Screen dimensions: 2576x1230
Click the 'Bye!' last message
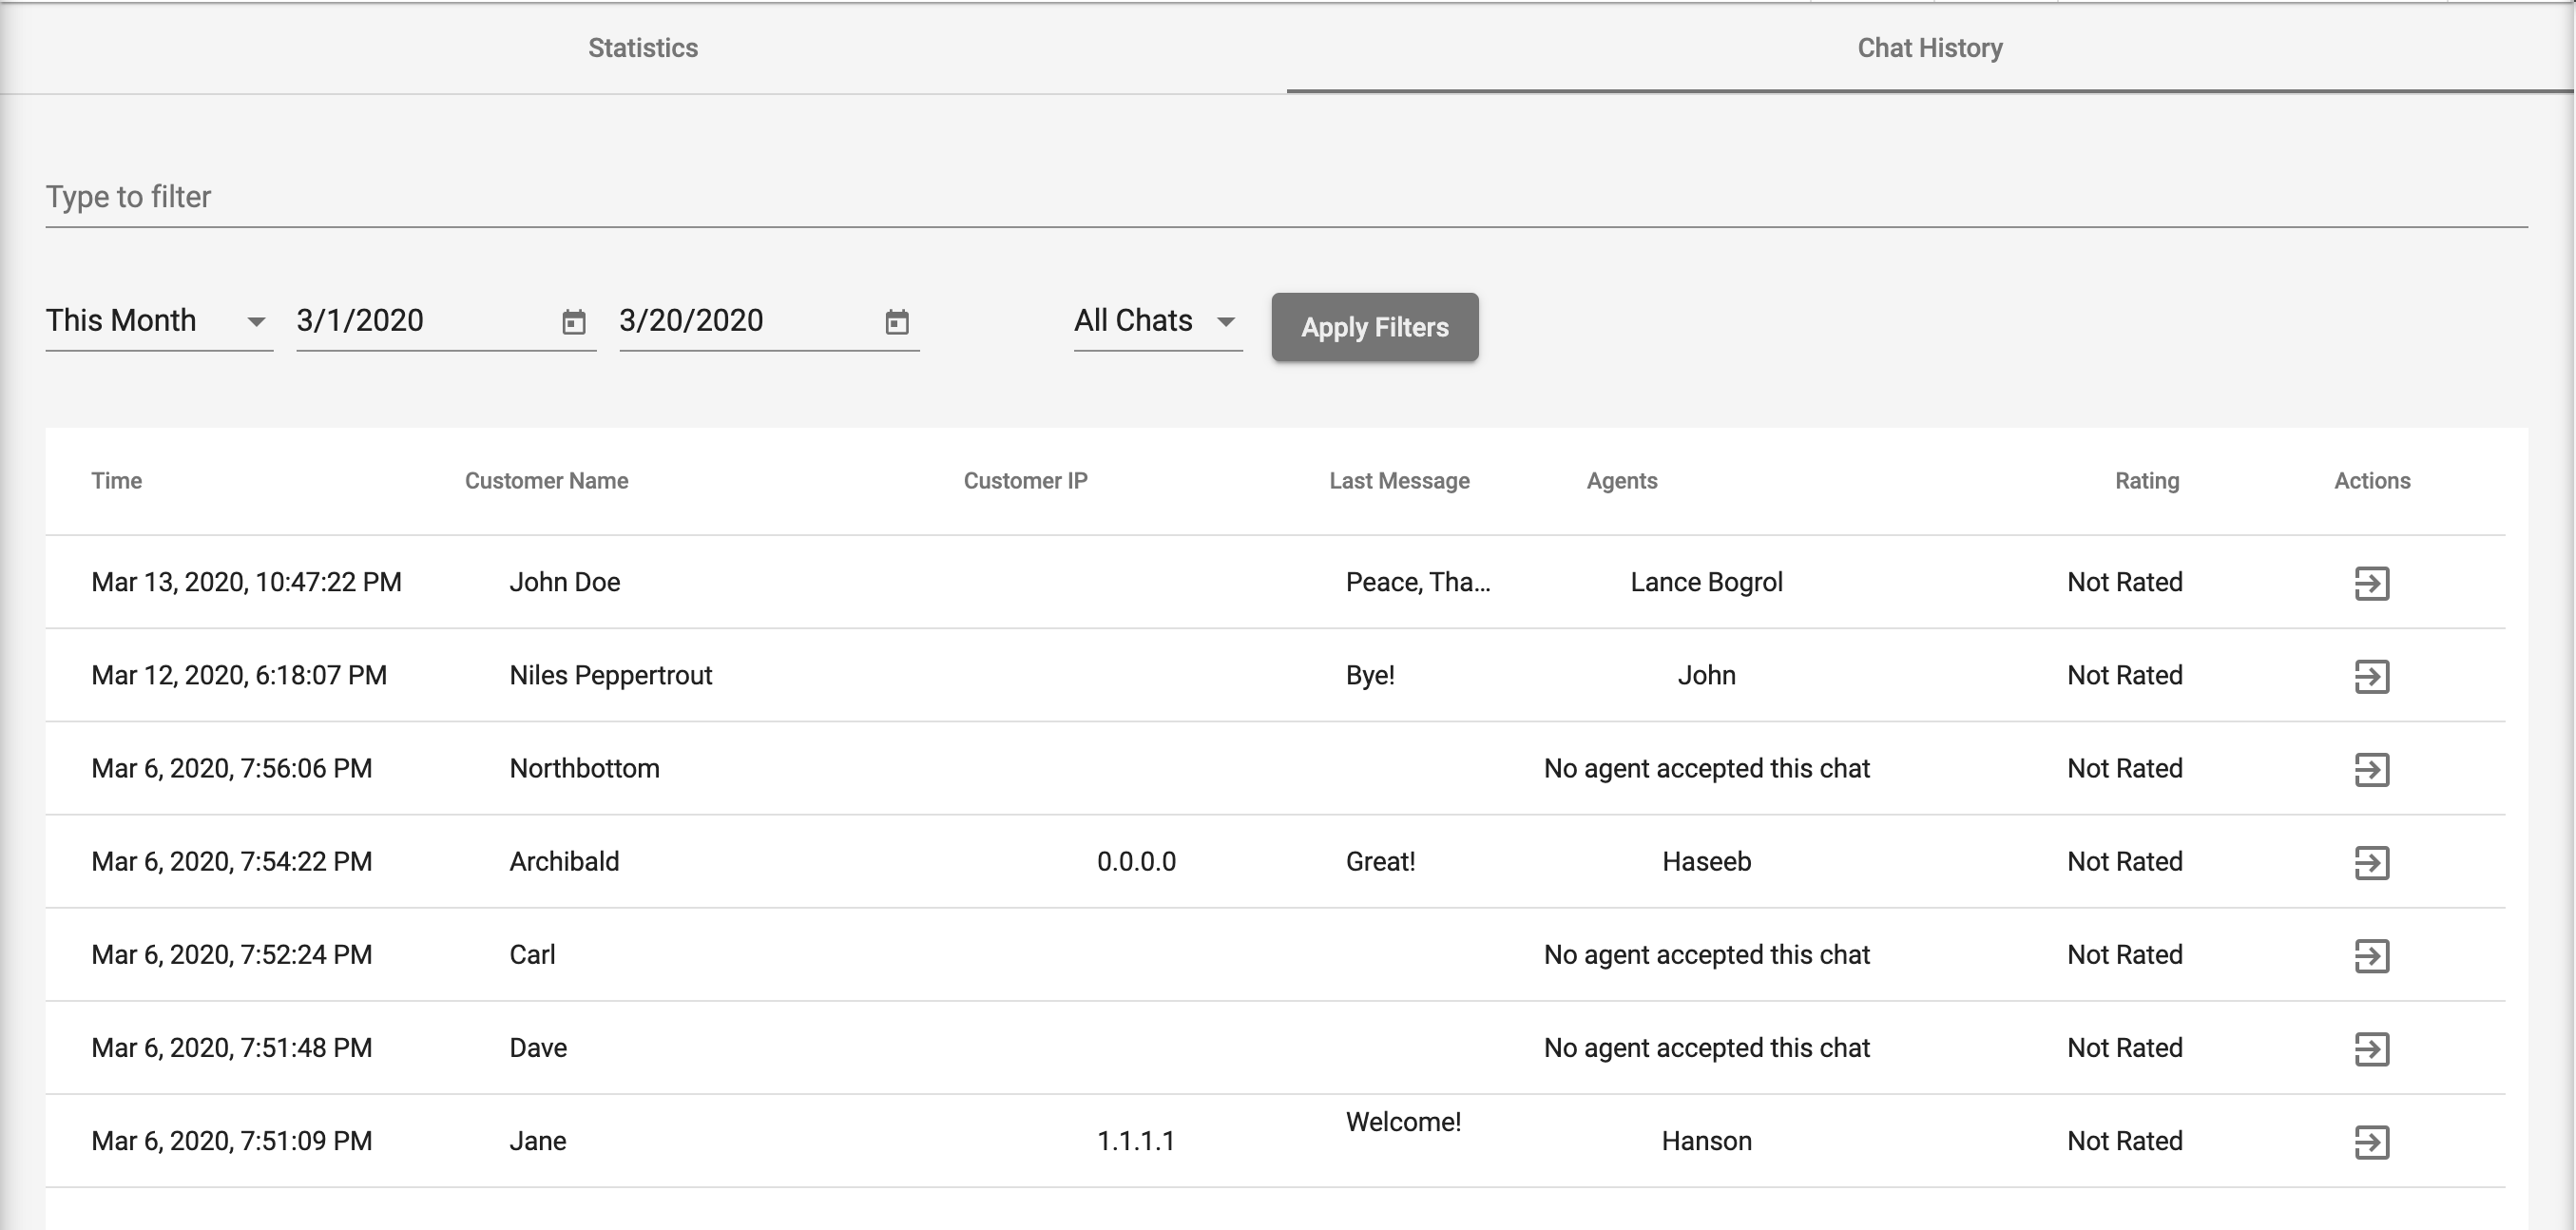tap(1370, 675)
